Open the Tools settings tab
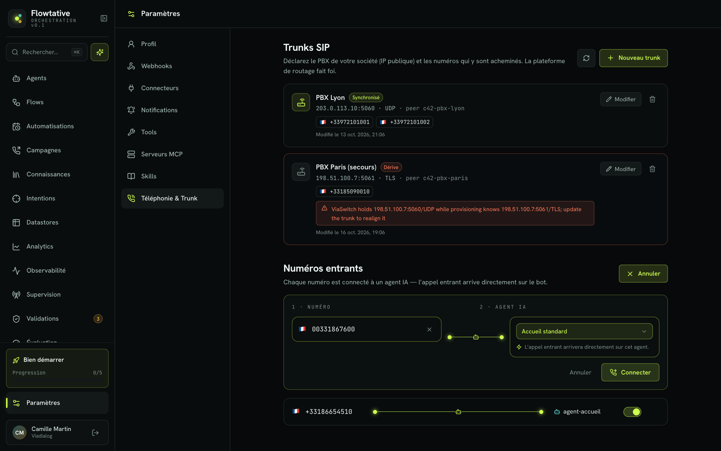The image size is (721, 451). (172, 132)
